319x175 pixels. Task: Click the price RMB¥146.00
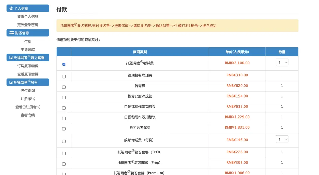237,140
